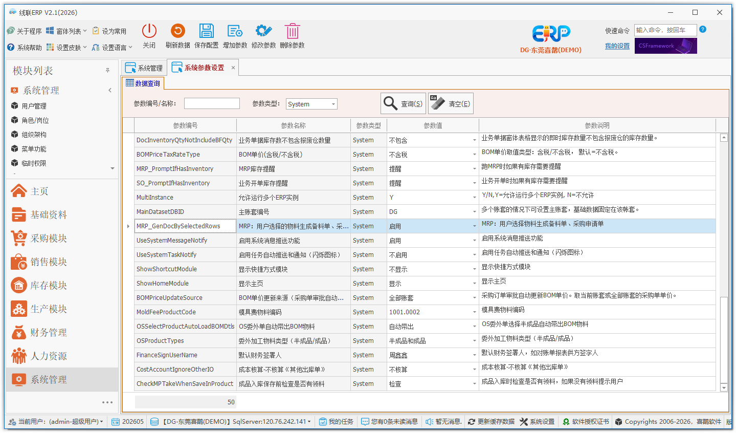Open value dropdown for FinanceSignUserName row
736x433 pixels.
click(x=474, y=355)
